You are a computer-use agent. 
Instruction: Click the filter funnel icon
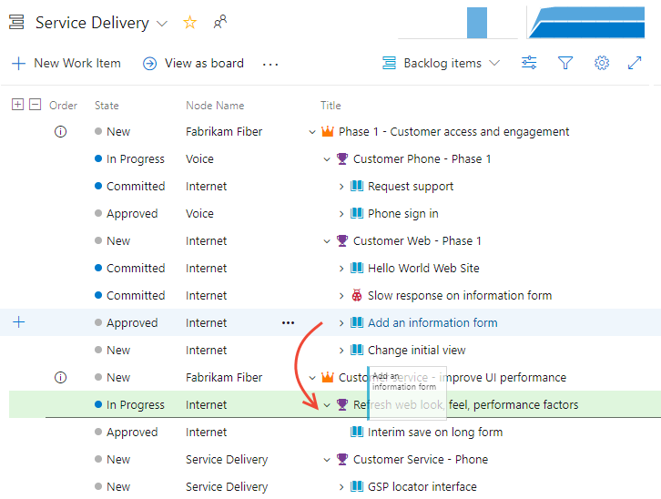[565, 63]
